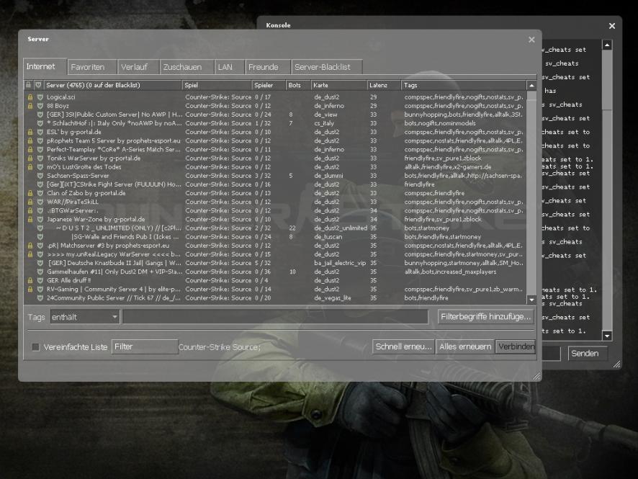The height and width of the screenshot is (479, 638).
Task: Click the VAC shield icon beside Sachsen-Spass-Server
Action: pos(40,176)
